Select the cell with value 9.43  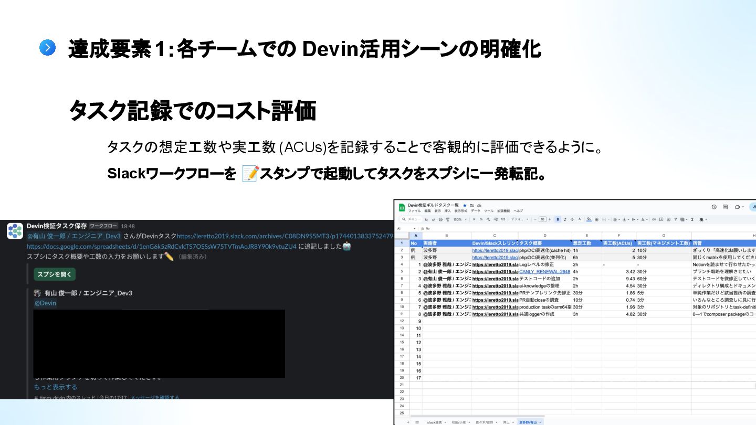point(619,279)
